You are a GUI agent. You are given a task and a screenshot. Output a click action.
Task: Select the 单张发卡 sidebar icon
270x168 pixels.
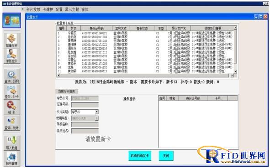click(x=12, y=56)
